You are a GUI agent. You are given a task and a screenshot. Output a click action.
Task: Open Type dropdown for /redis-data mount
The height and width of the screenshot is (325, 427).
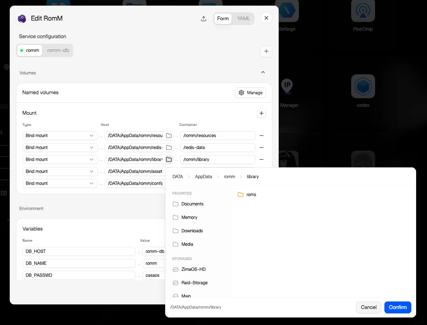pos(60,148)
